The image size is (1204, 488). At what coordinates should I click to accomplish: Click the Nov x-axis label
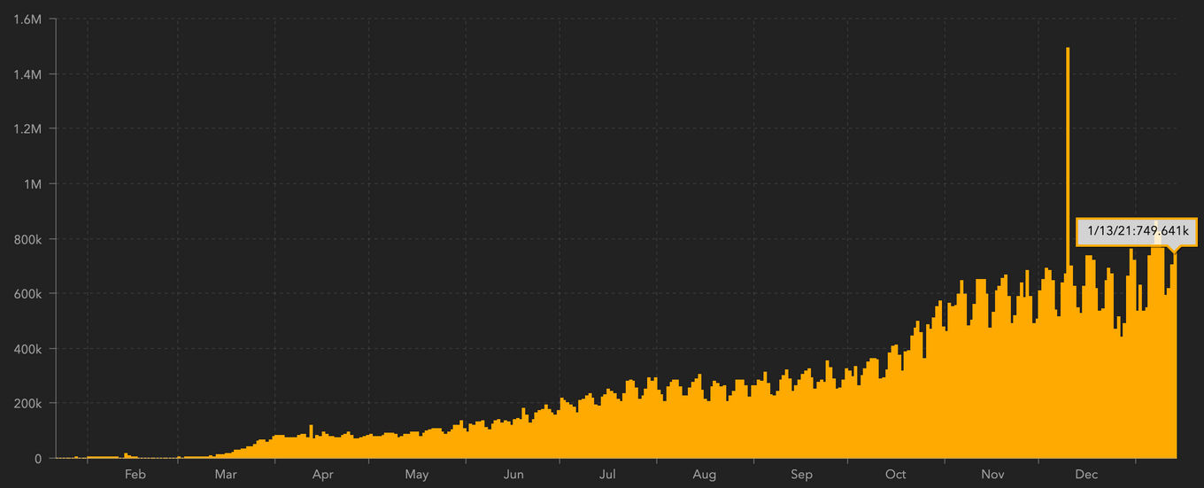992,475
